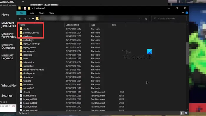
Task: Select the hs_err_pid4884 text document
Action: tap(30, 103)
